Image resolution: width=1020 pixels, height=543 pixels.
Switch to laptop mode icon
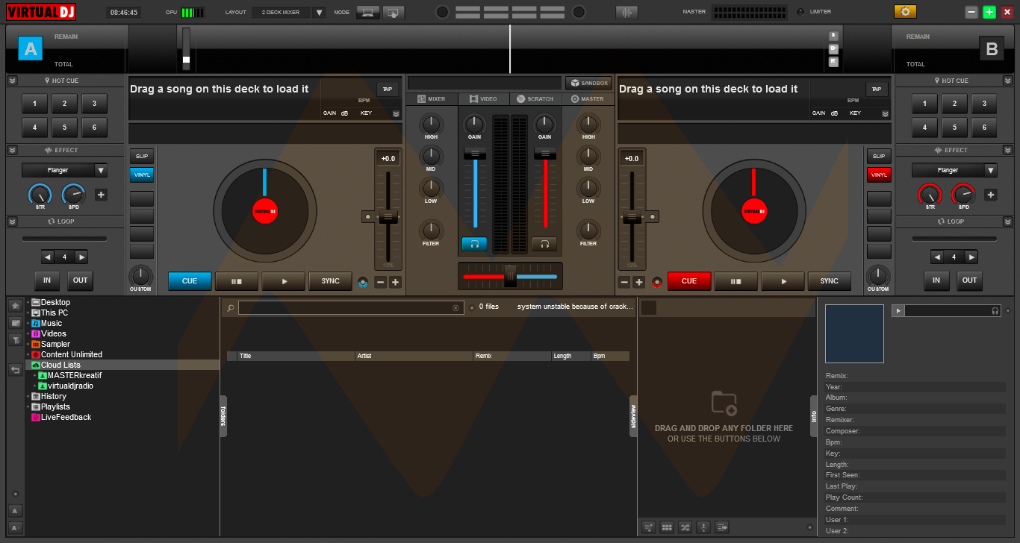pos(367,12)
